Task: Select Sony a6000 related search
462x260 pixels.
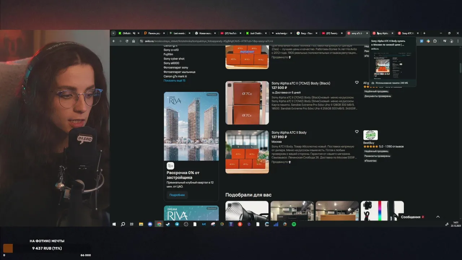Action: tap(171, 63)
